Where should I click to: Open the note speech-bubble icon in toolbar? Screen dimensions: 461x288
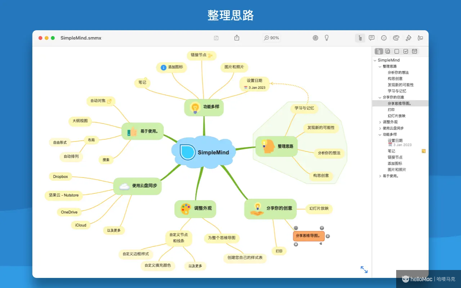(372, 38)
